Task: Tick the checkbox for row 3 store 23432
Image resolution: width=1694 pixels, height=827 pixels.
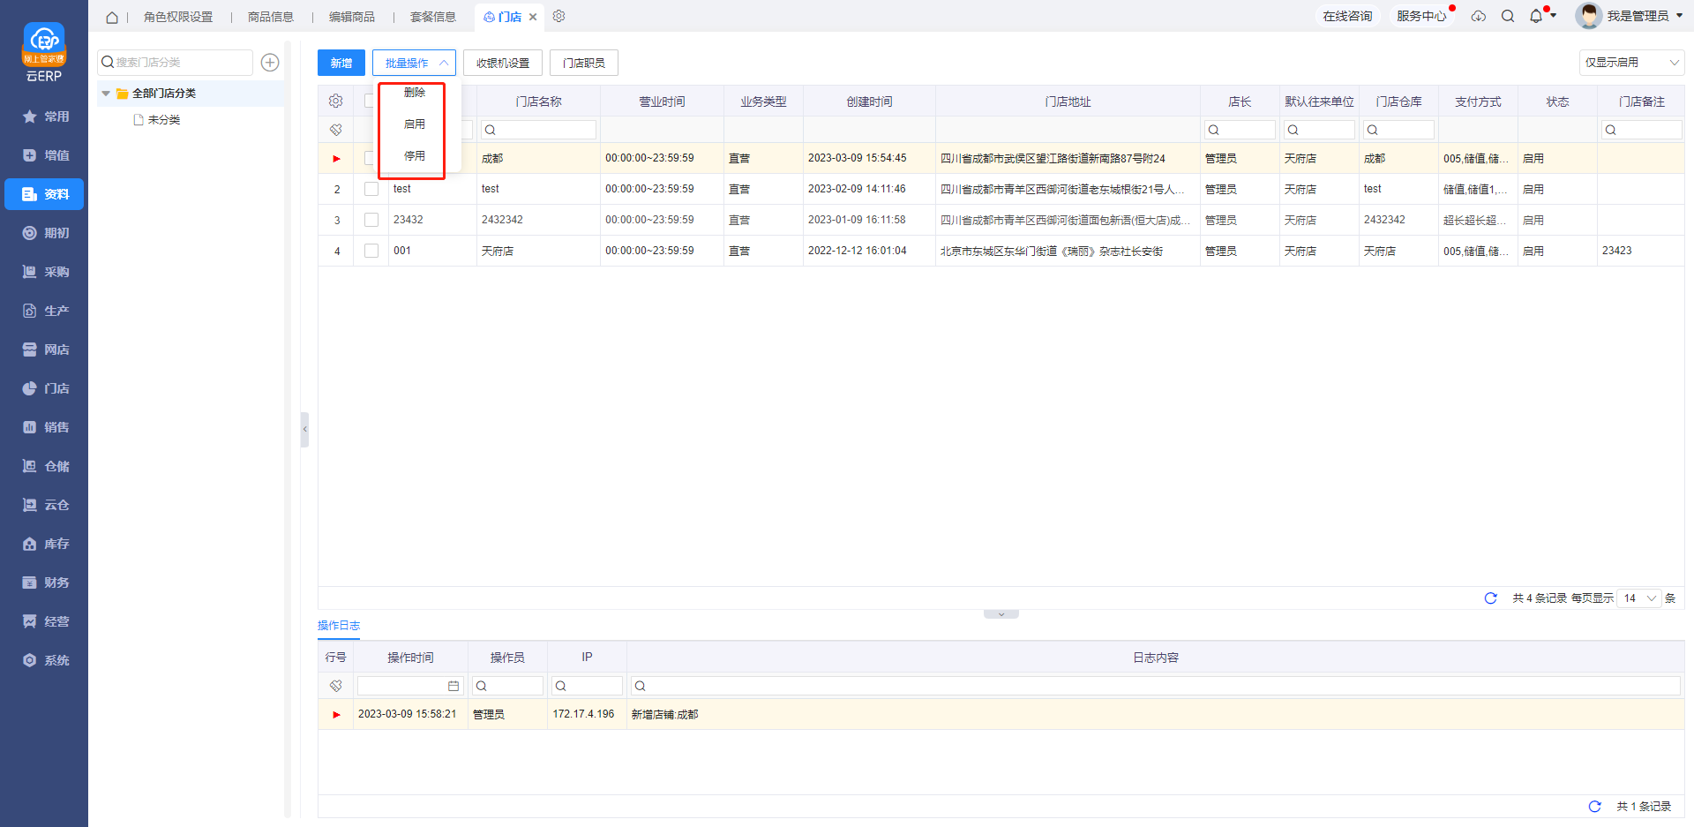Action: click(x=371, y=220)
